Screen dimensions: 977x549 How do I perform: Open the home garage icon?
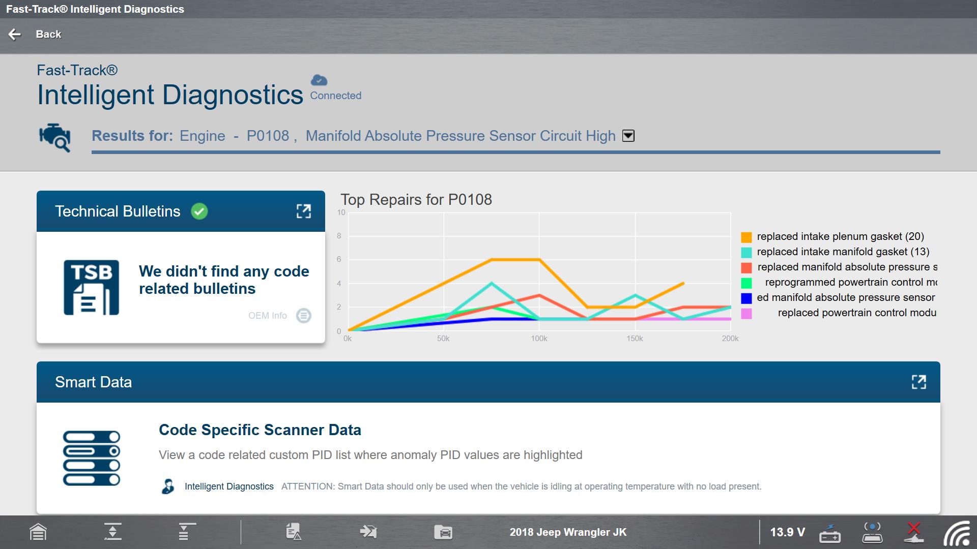pos(38,532)
